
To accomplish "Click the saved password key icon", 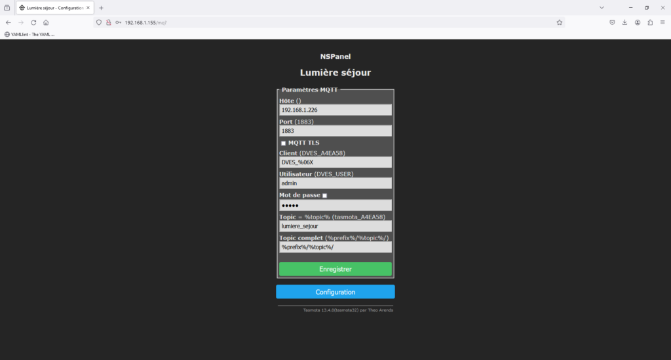I will (x=119, y=23).
